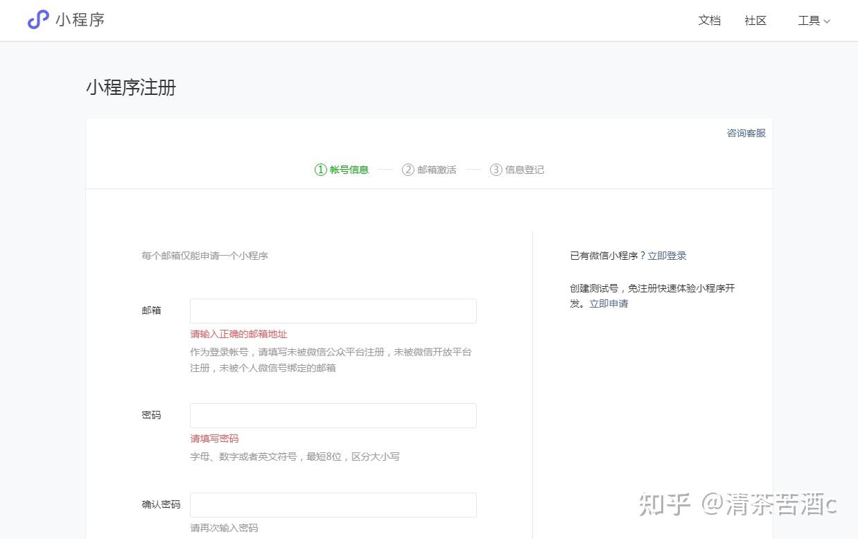Click the 请填写密码 error text
858x539 pixels.
click(x=215, y=439)
